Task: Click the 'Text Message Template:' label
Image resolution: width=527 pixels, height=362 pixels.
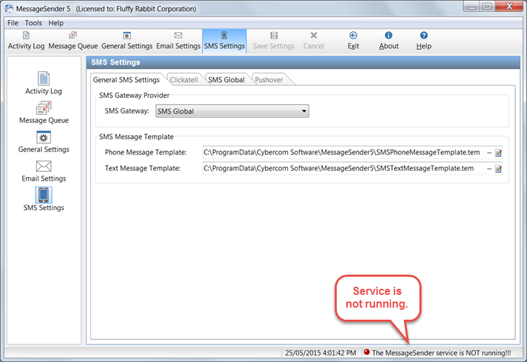Action: pyautogui.click(x=143, y=169)
